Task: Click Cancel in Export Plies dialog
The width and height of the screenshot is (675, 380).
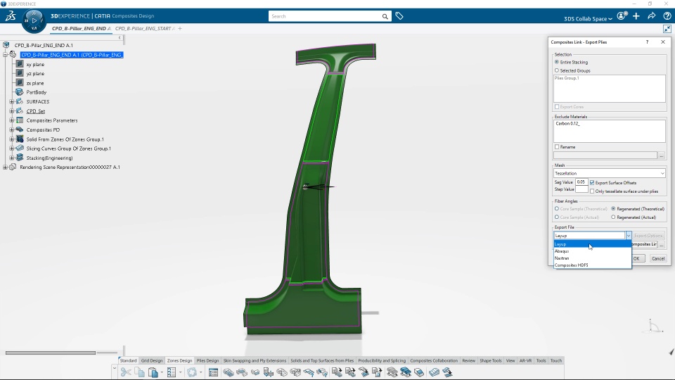Action: (x=658, y=258)
